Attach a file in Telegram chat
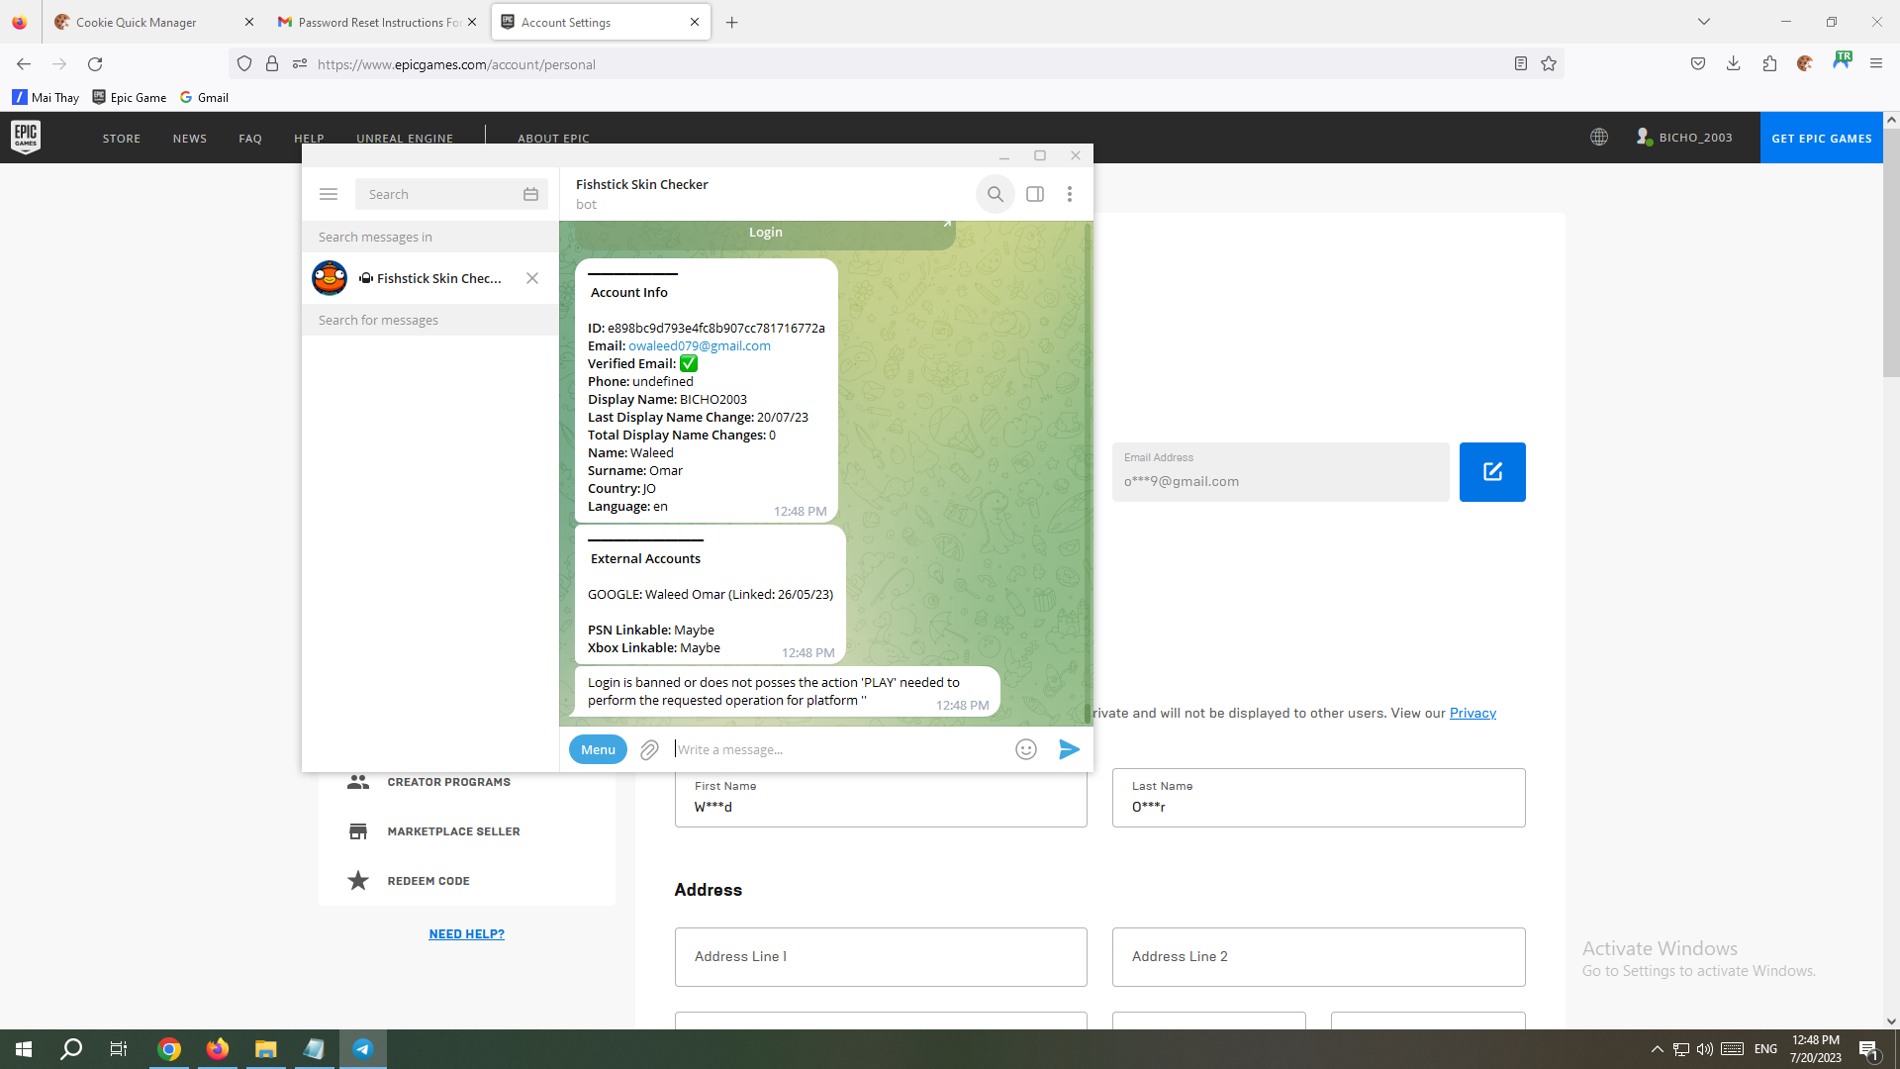This screenshot has width=1900, height=1069. point(649,749)
